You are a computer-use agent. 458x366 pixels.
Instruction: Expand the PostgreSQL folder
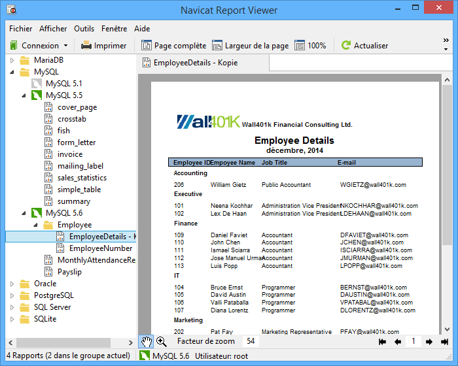[x=12, y=295]
